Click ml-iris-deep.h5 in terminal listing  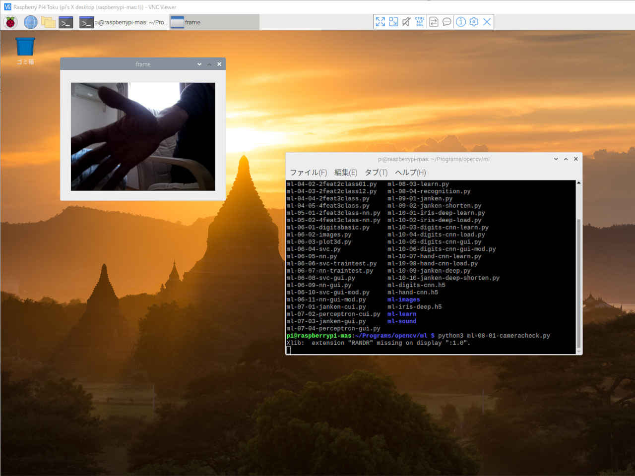[414, 307]
